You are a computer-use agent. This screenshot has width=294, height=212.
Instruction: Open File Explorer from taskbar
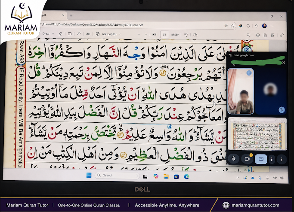[x=166, y=176]
